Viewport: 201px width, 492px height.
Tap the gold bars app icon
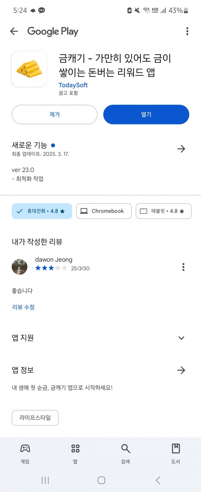(29, 69)
